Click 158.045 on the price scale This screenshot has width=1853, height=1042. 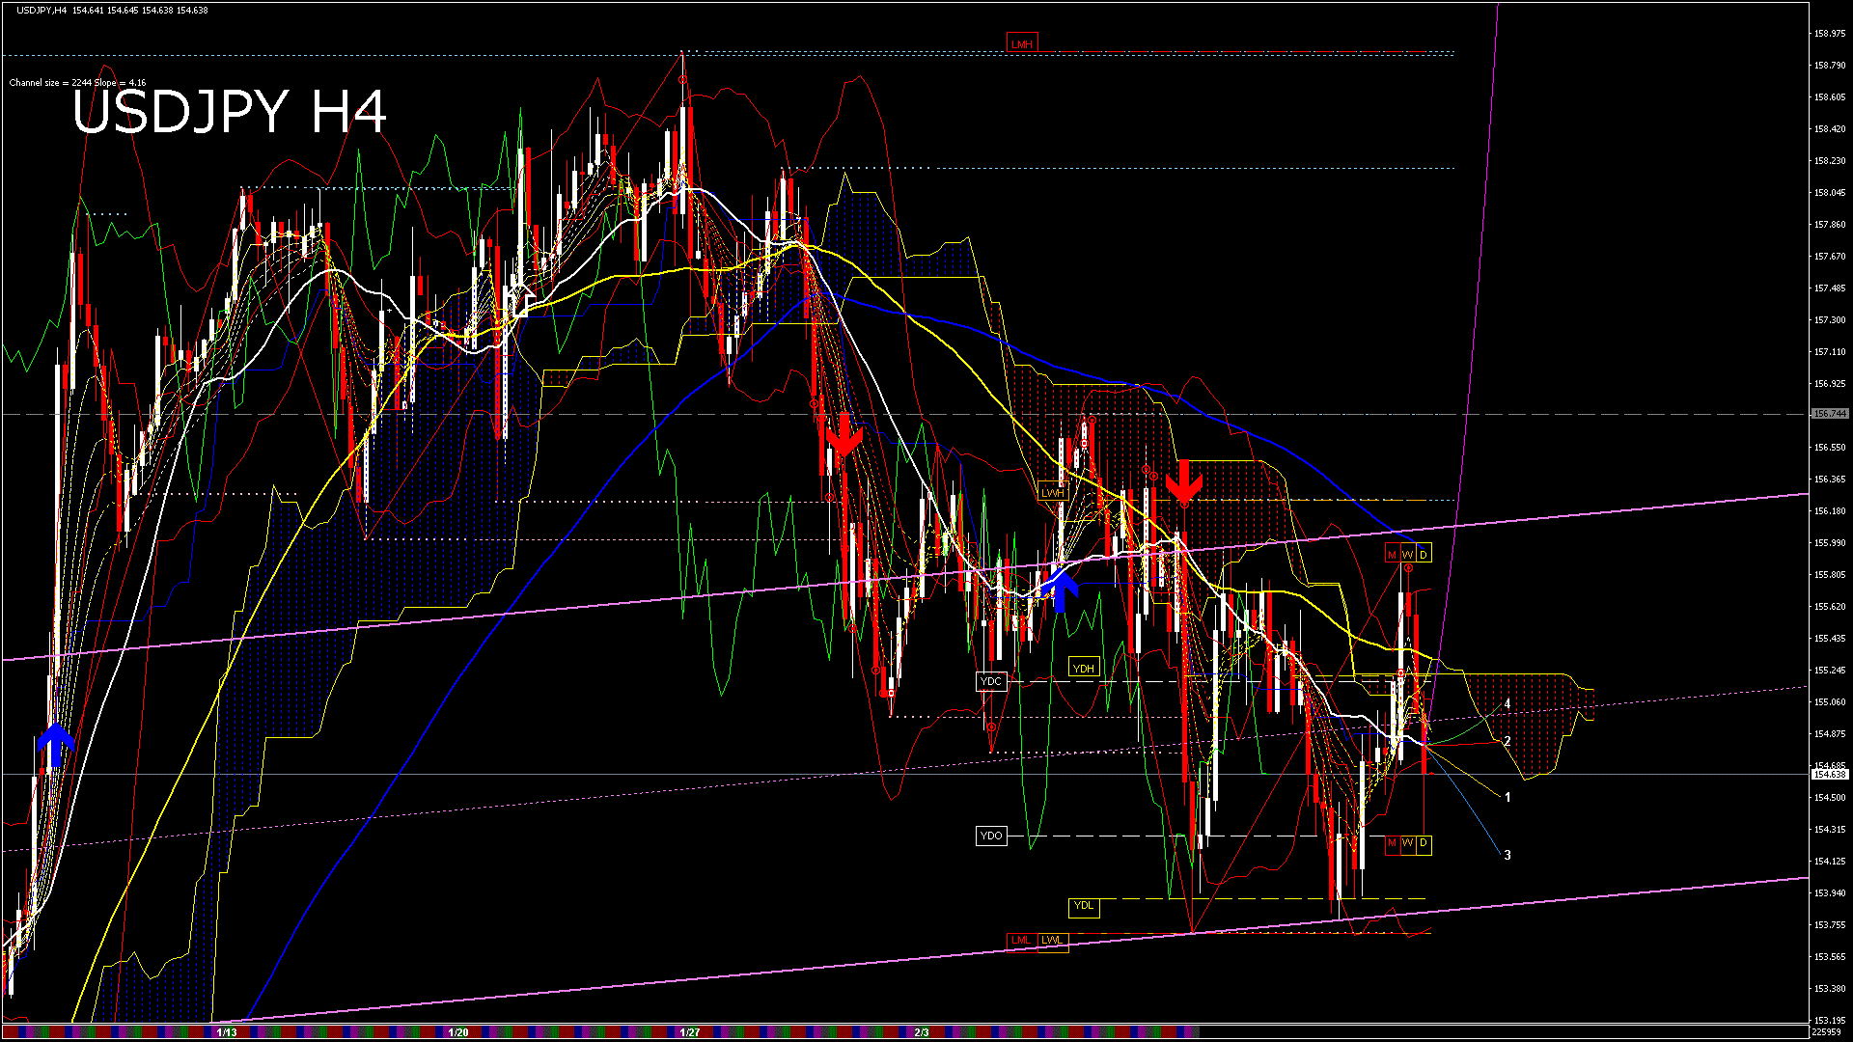point(1830,193)
